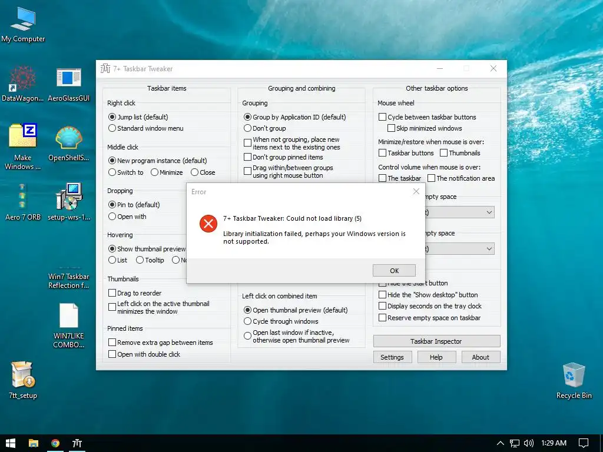Show hidden tray icons chevron
This screenshot has width=603, height=452.
[500, 443]
